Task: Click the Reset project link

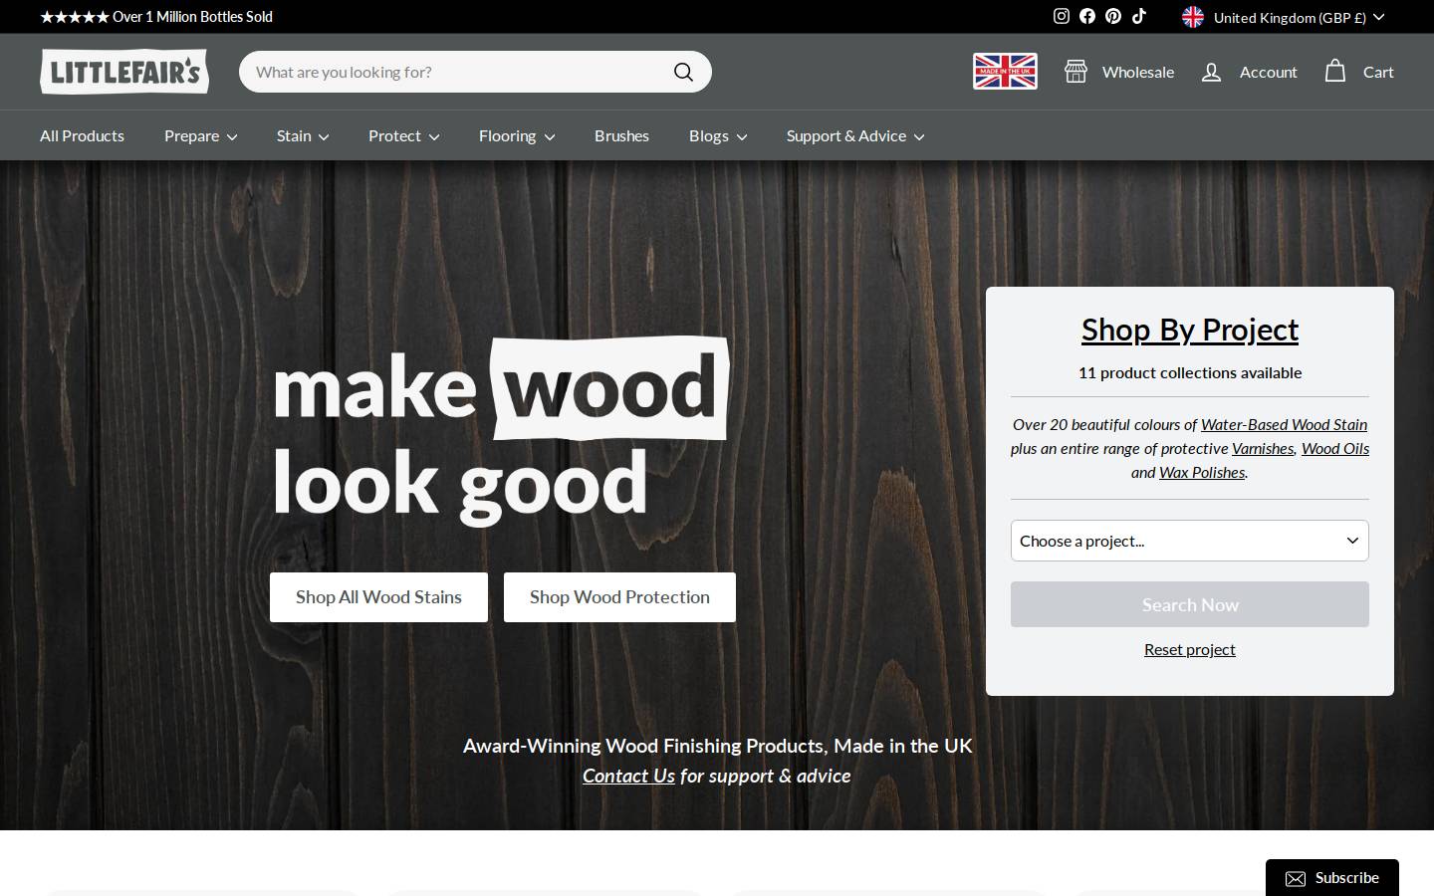Action: coord(1190,649)
